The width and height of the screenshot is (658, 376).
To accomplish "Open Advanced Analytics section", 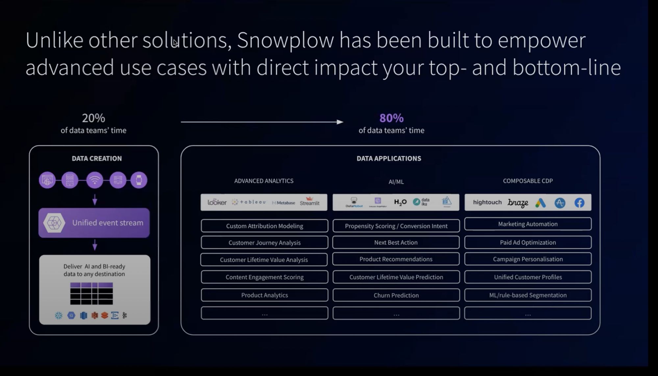I will pos(264,180).
